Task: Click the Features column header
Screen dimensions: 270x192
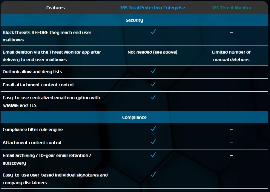Action: point(56,8)
